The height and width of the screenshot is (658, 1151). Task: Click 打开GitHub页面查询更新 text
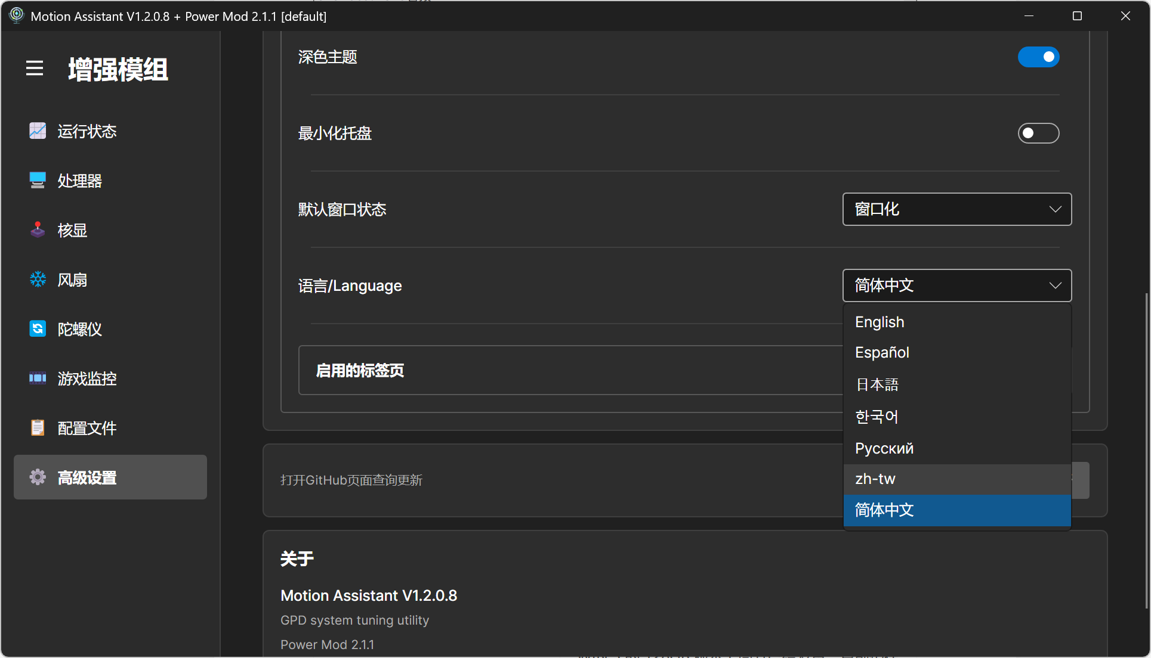click(x=351, y=480)
